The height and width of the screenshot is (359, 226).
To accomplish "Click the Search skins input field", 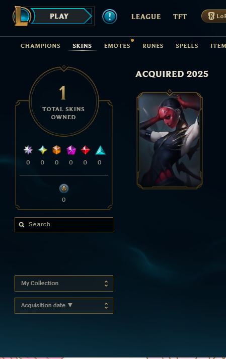I will coord(64,225).
